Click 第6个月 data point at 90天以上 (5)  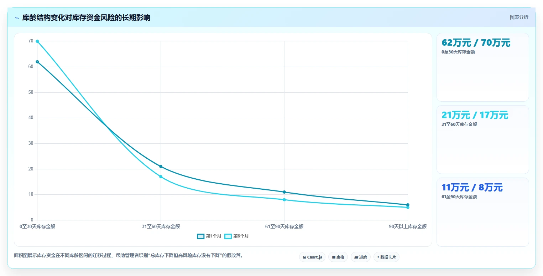coord(408,207)
